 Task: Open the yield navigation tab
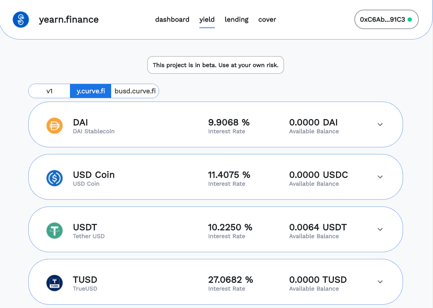207,20
